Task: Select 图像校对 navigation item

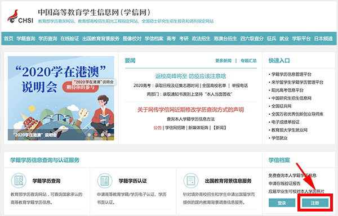Action: coord(132,38)
